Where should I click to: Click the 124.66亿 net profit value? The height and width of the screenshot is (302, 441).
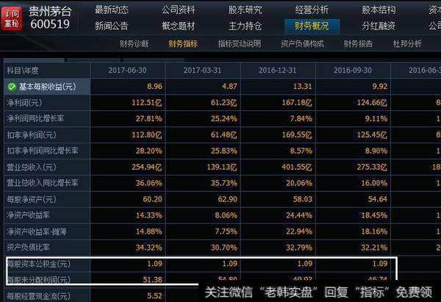[372, 103]
